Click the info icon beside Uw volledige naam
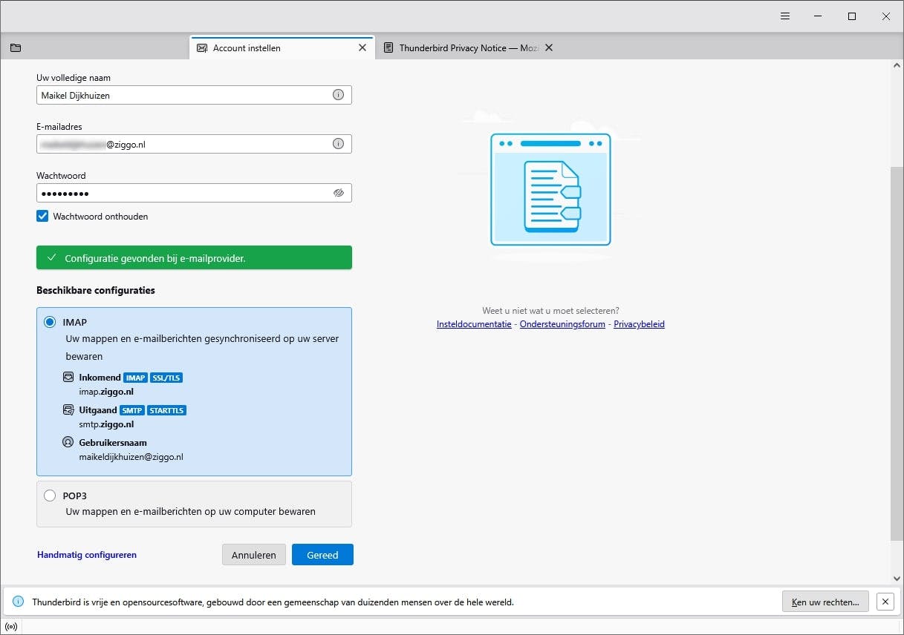 tap(338, 95)
